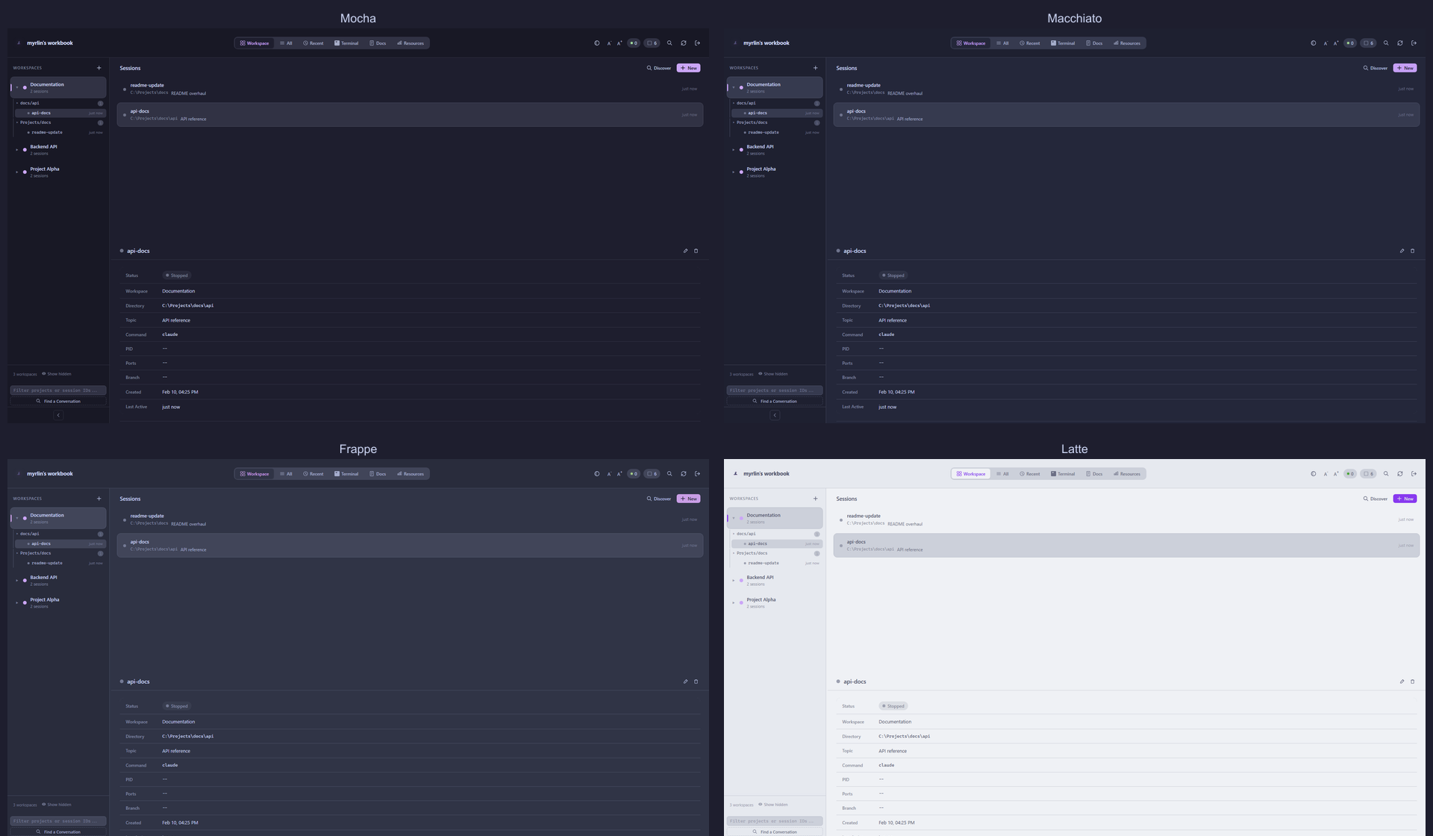Increase font size in Mocha panel toolbar
1433x836 pixels.
(x=619, y=43)
